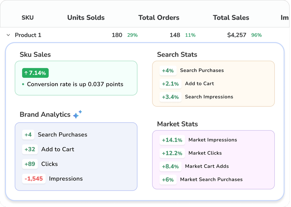Screen dimensions: 291x207
Task: Click the +14.1% Market Impressions badge
Action: pyautogui.click(x=172, y=140)
